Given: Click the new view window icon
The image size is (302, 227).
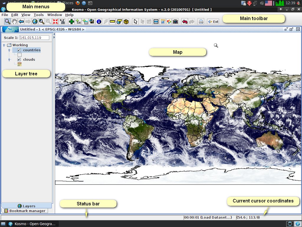Looking at the screenshot, I should tap(163, 21).
